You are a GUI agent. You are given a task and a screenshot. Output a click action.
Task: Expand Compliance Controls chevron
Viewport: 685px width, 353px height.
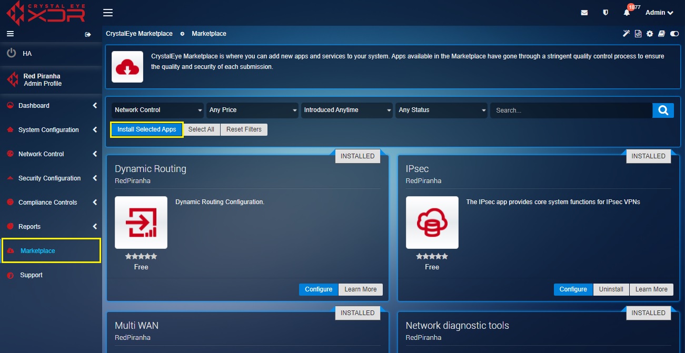(x=95, y=203)
